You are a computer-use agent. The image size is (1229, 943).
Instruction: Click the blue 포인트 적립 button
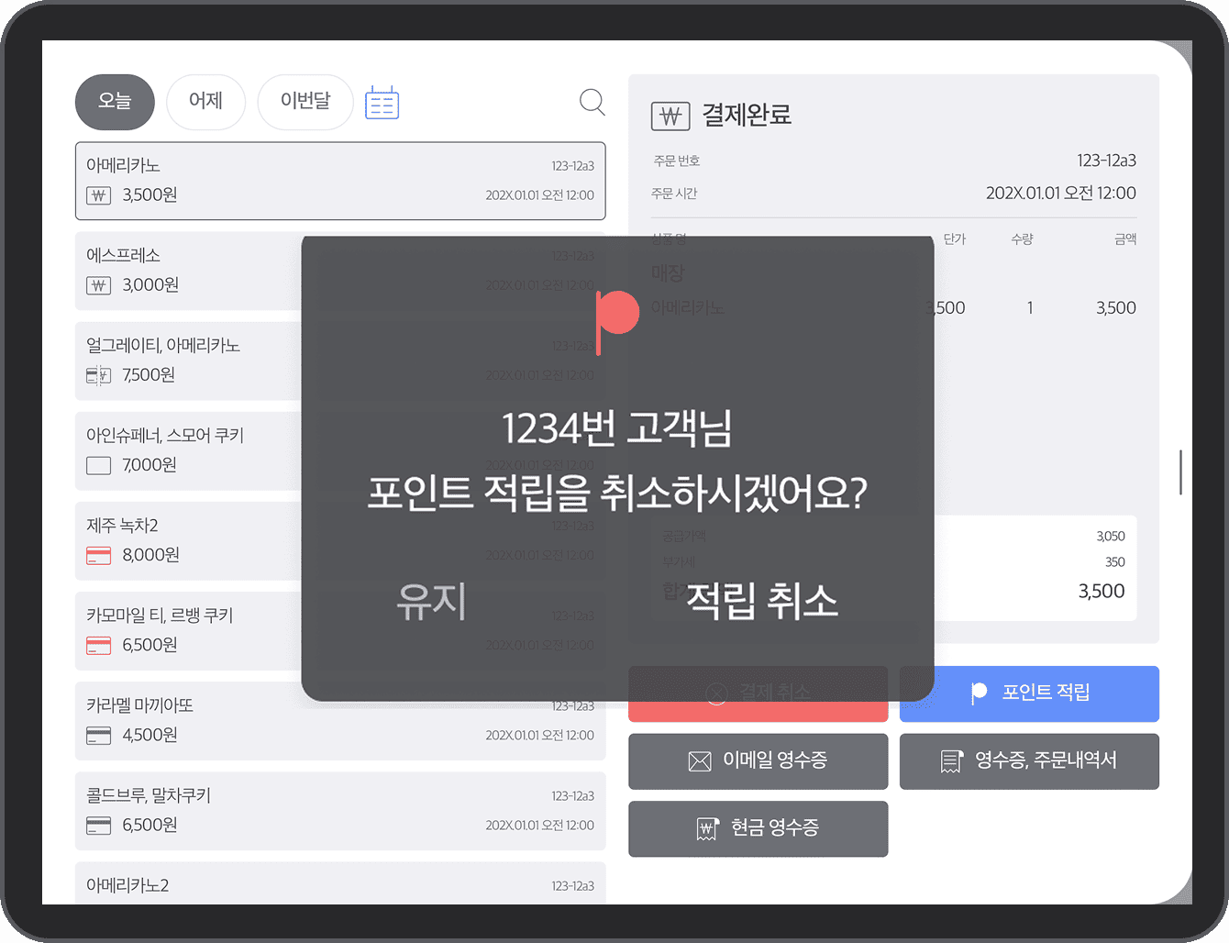(x=1029, y=693)
